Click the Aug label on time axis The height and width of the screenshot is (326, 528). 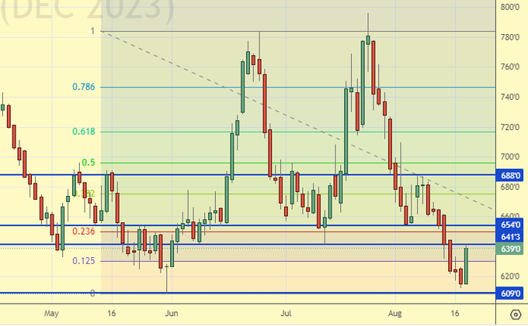click(394, 314)
